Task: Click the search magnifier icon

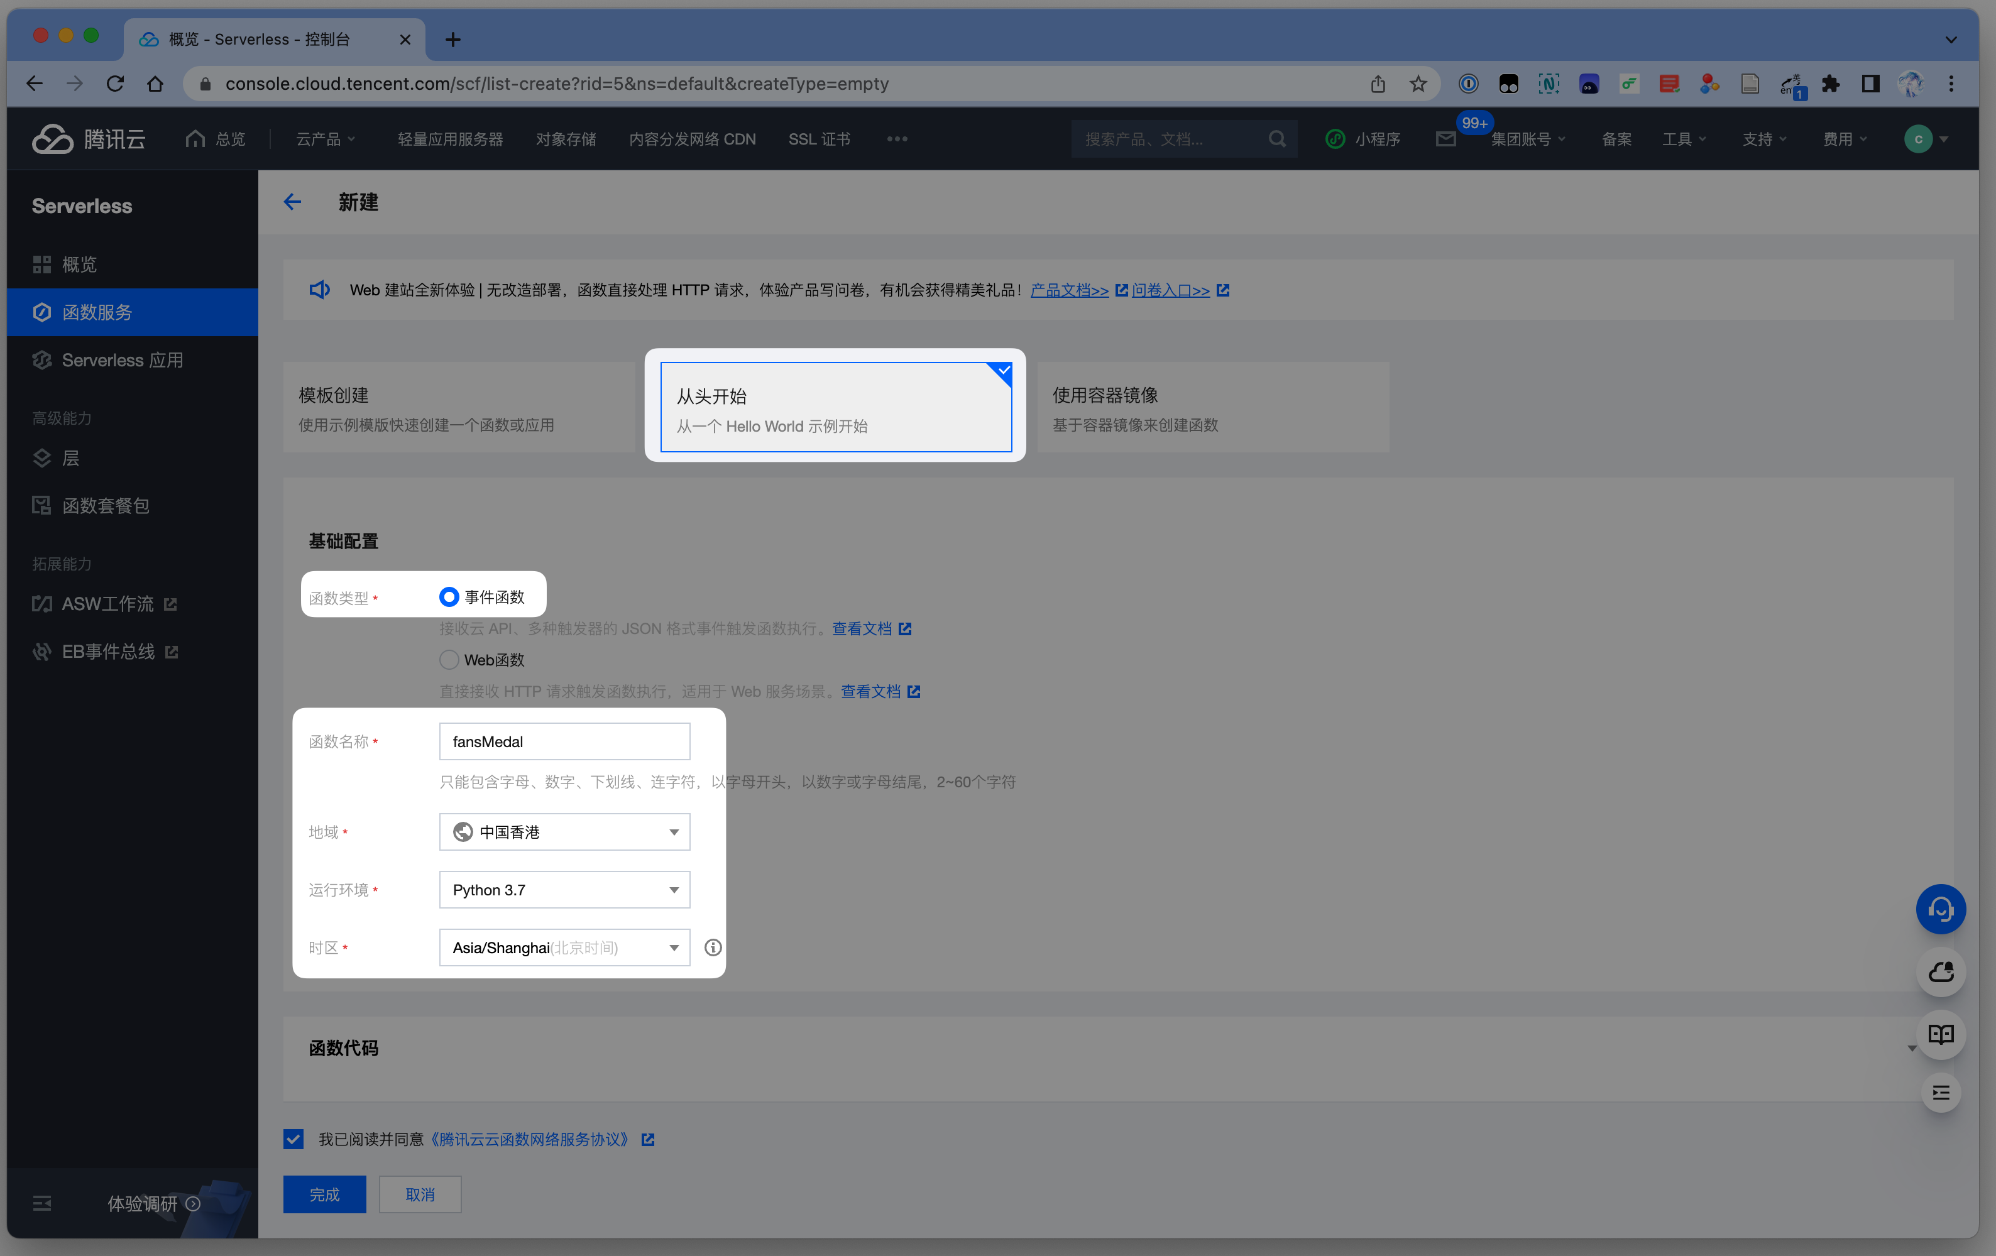Action: pyautogui.click(x=1277, y=139)
